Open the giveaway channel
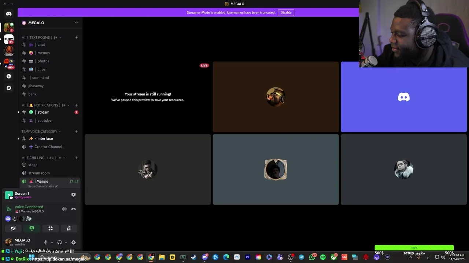Image resolution: width=469 pixels, height=263 pixels. pos(49,86)
